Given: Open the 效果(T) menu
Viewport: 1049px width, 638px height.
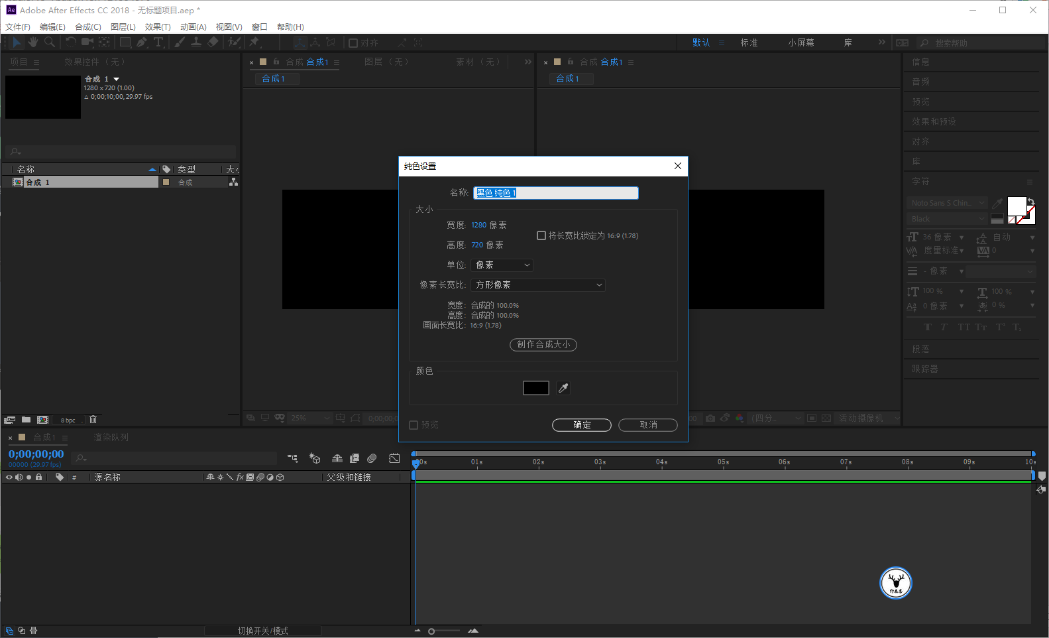Looking at the screenshot, I should 158,27.
